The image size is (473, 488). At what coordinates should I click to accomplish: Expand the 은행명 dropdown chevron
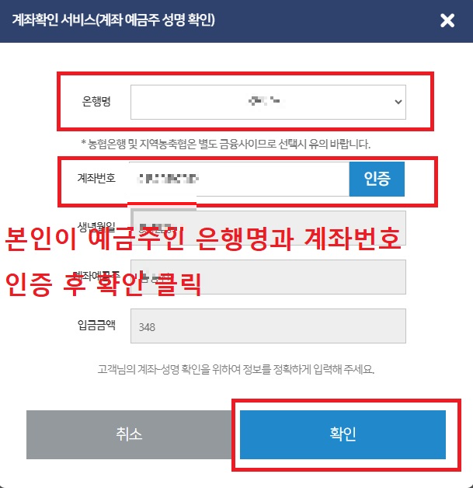(x=398, y=102)
